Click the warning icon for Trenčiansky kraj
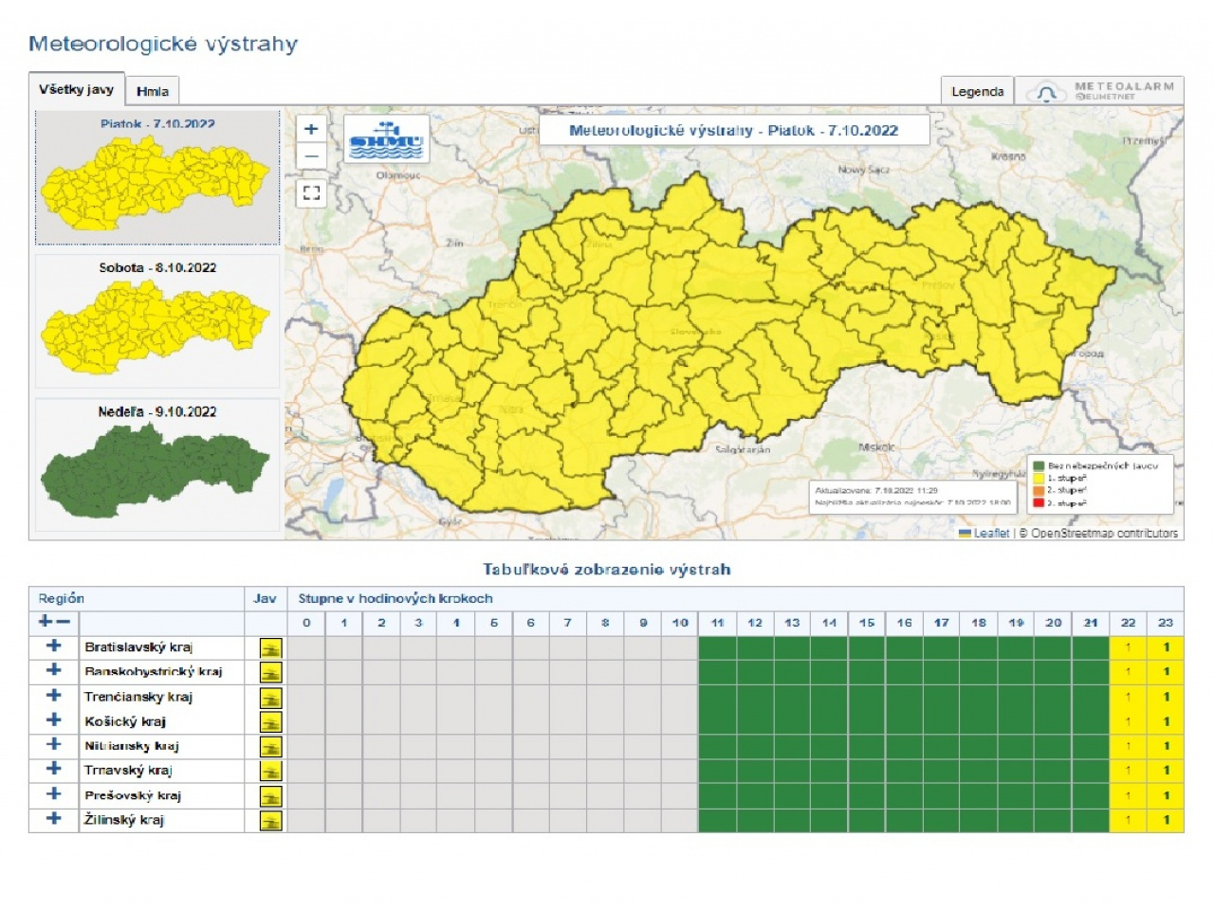1214x910 pixels. click(271, 698)
